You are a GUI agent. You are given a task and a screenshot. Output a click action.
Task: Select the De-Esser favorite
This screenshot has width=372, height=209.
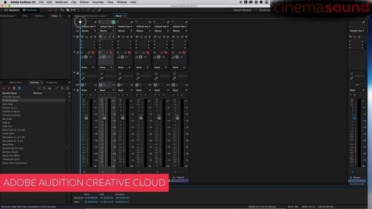click(x=7, y=118)
